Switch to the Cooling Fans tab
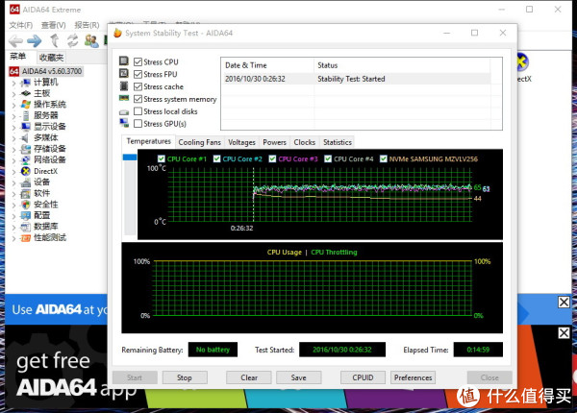The height and width of the screenshot is (413, 577). 199,142
